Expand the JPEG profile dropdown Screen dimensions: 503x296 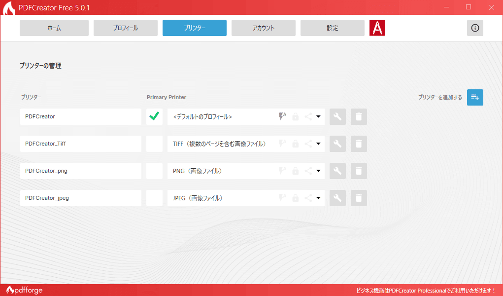pos(318,198)
